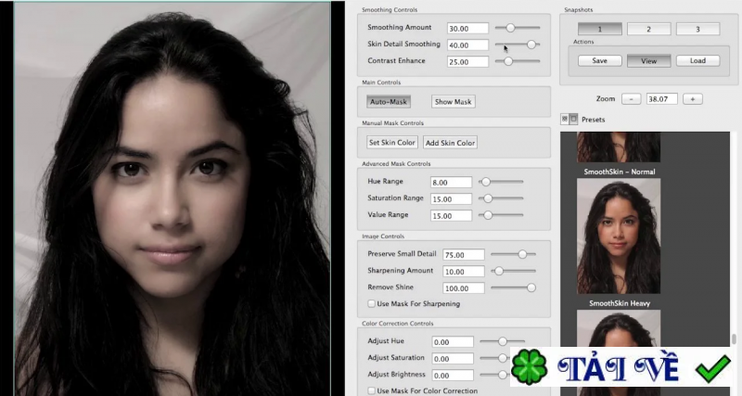This screenshot has height=396, width=742.
Task: Click the Value Range slider handle
Action: (x=488, y=215)
